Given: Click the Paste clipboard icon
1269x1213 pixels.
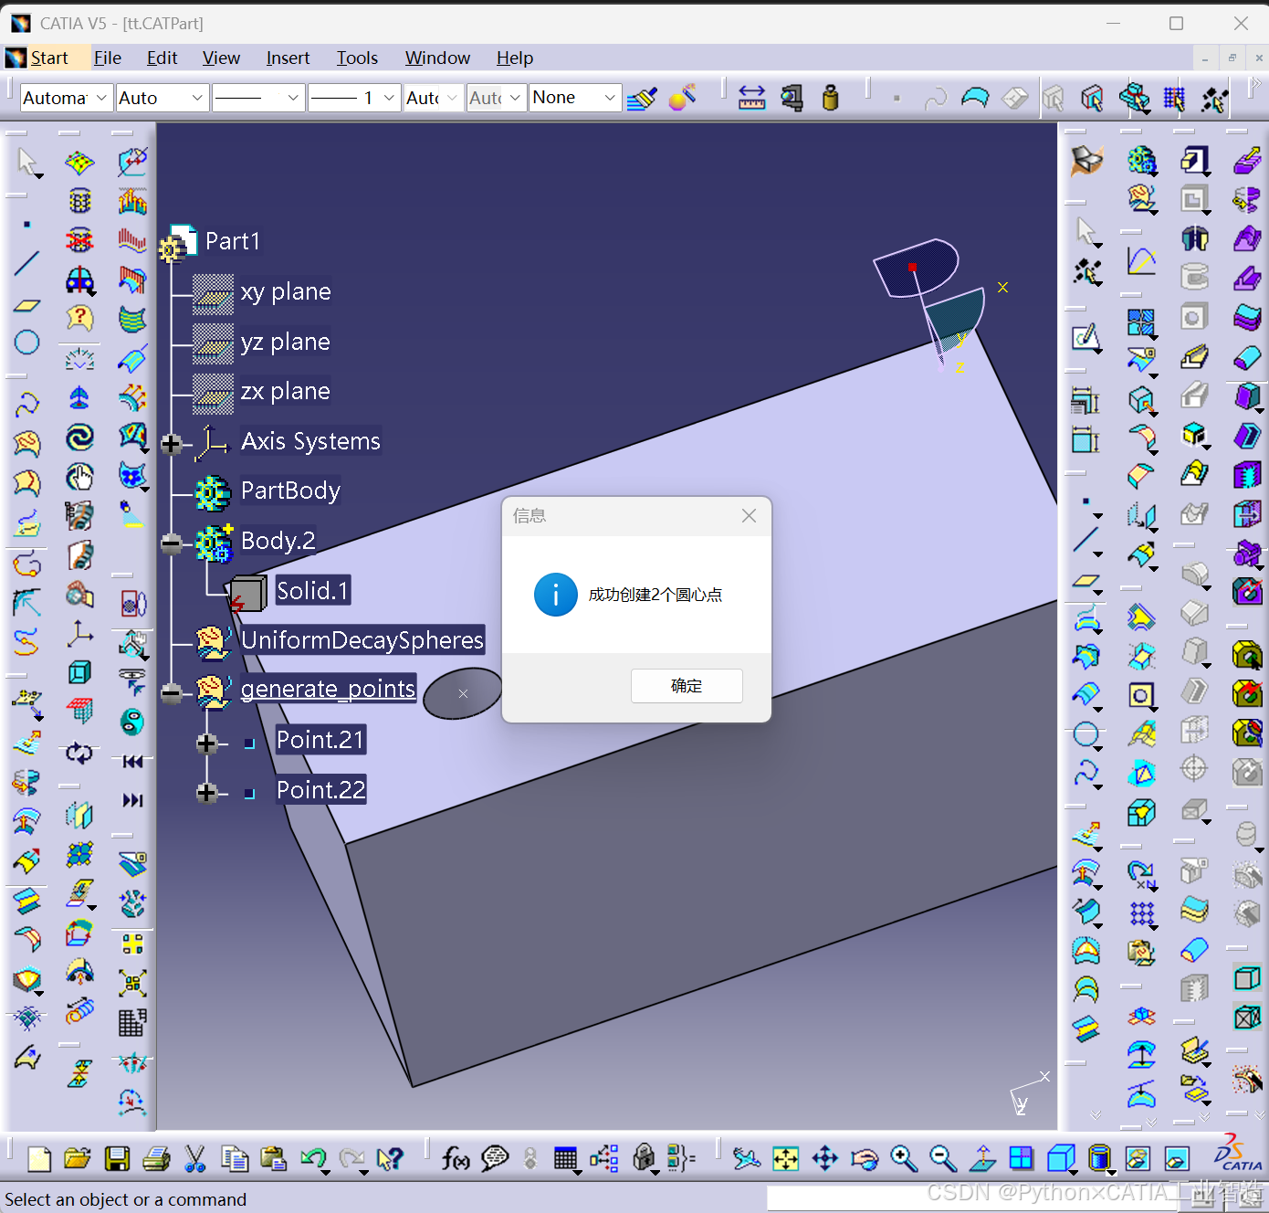Looking at the screenshot, I should pos(274,1159).
